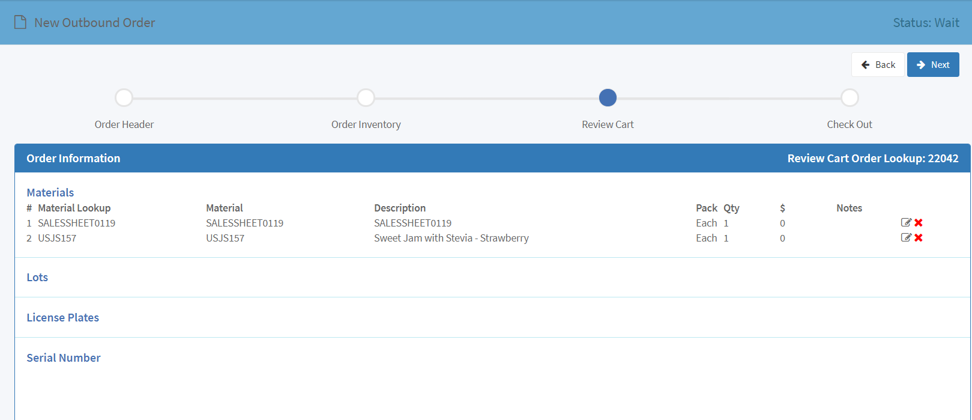Viewport: 972px width, 420px height.
Task: Click the Back button
Action: (878, 64)
